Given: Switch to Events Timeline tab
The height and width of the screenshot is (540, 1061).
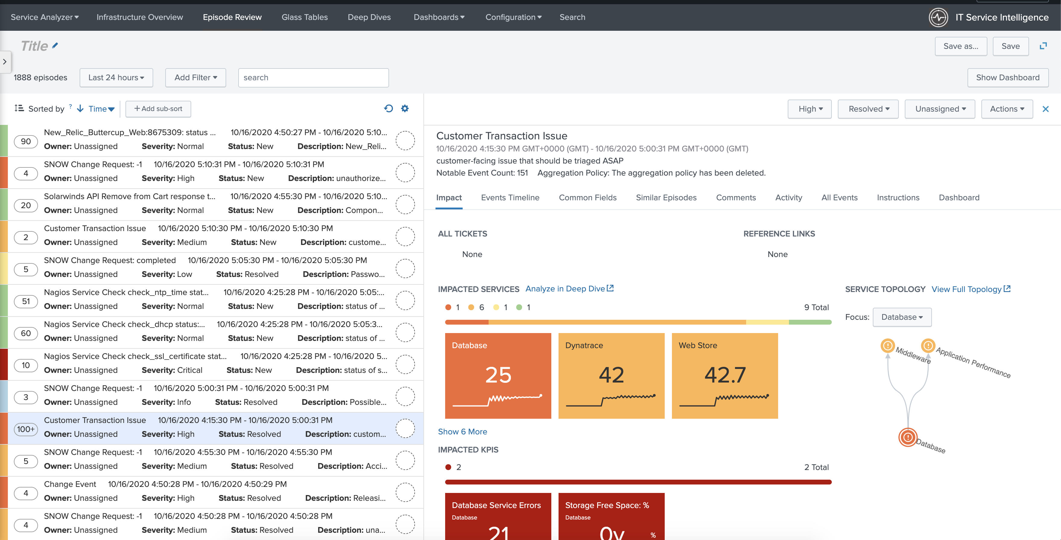Looking at the screenshot, I should tap(510, 198).
